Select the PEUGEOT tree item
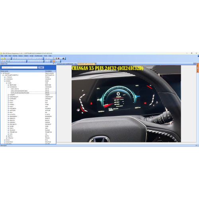 (13, 124)
